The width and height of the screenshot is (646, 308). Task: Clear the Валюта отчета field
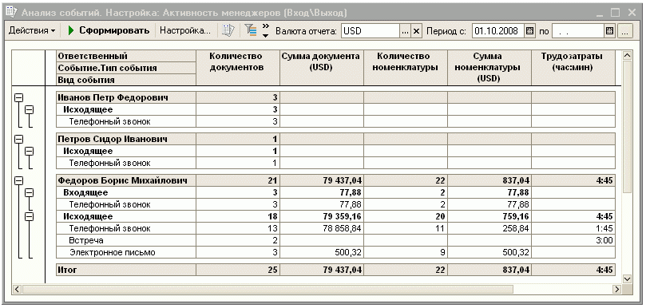[417, 31]
